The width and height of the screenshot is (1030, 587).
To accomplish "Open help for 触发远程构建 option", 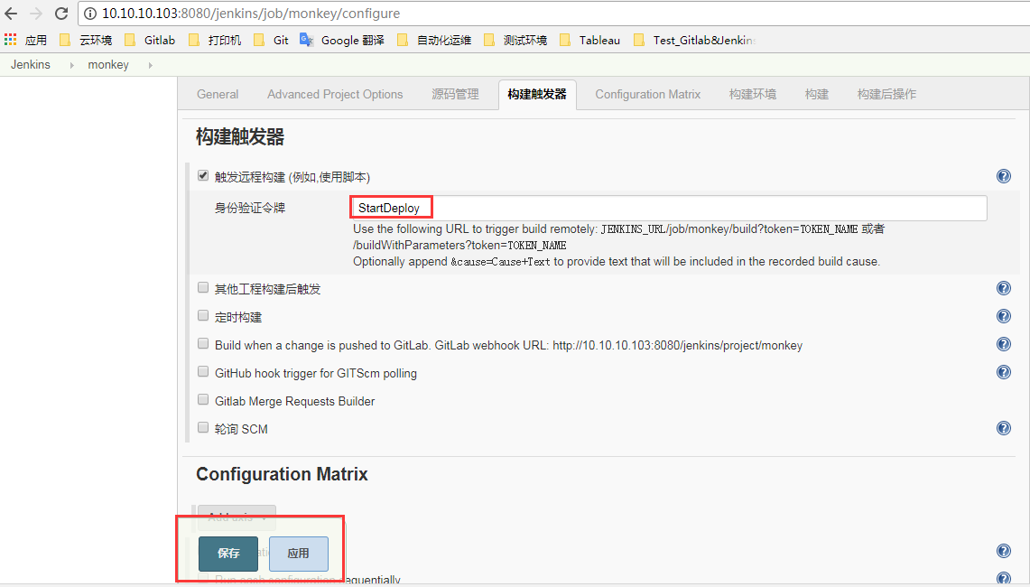I will (1003, 176).
